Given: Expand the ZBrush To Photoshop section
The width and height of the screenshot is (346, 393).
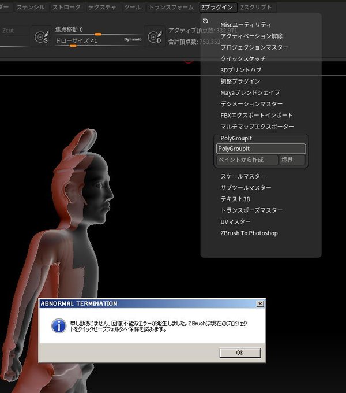Looking at the screenshot, I should coord(249,233).
